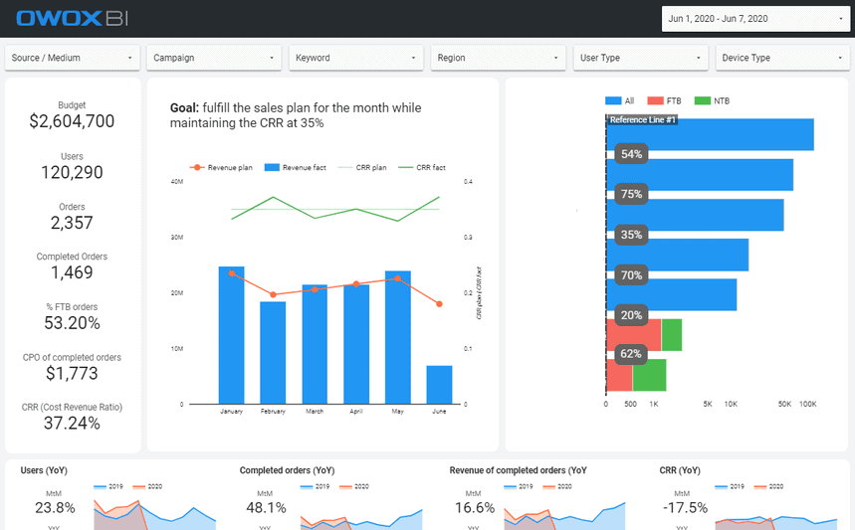Click the blue All legend swatch
The height and width of the screenshot is (530, 855).
[x=613, y=100]
